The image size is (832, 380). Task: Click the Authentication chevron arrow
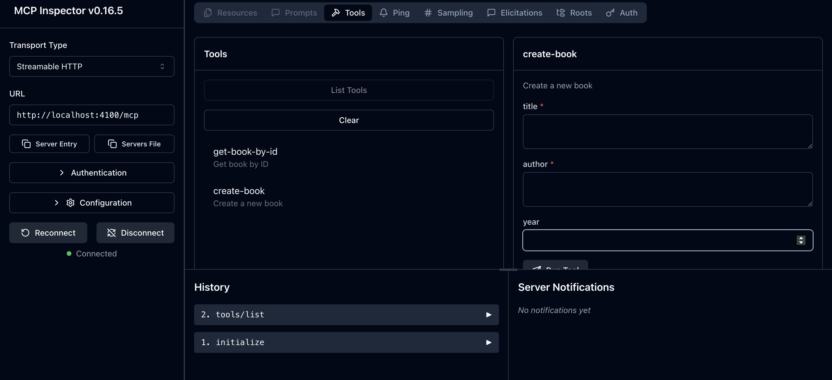62,173
